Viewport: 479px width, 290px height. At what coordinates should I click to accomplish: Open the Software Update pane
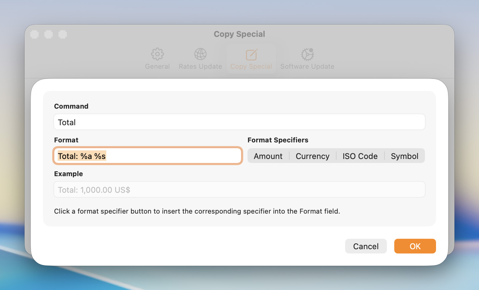pos(307,58)
